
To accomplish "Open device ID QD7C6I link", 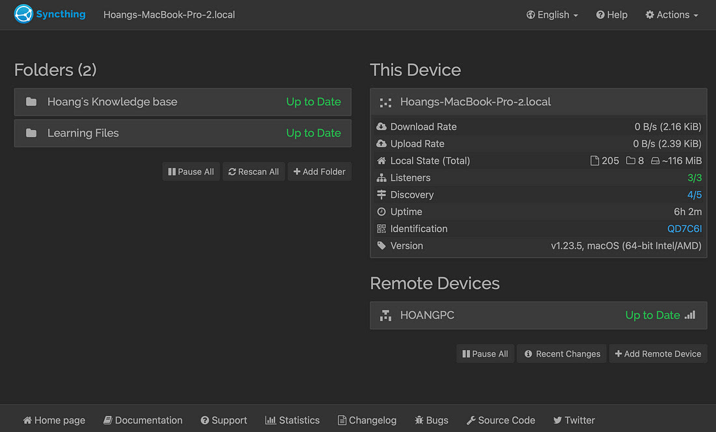I will pyautogui.click(x=684, y=229).
